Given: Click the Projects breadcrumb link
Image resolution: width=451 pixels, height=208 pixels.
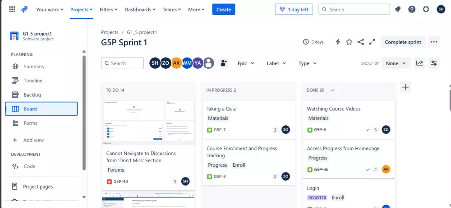Looking at the screenshot, I should pos(110,32).
